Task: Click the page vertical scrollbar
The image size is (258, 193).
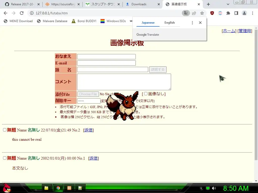Action: (256, 95)
